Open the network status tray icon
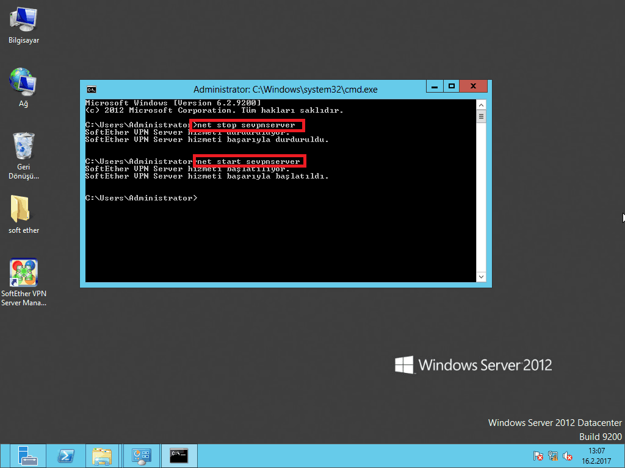The width and height of the screenshot is (625, 468). tap(553, 456)
